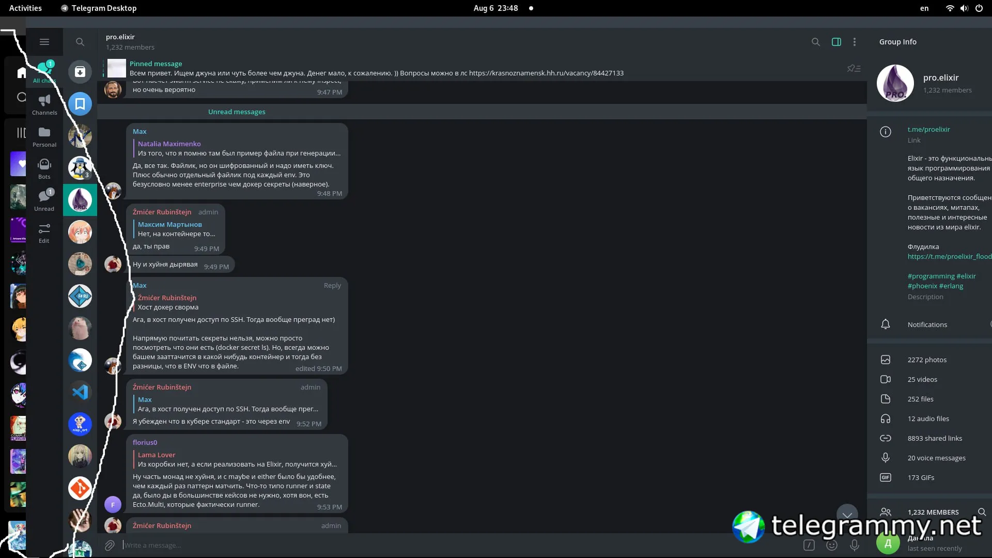Open Natalia Maximenko quoted reply

pos(239,149)
